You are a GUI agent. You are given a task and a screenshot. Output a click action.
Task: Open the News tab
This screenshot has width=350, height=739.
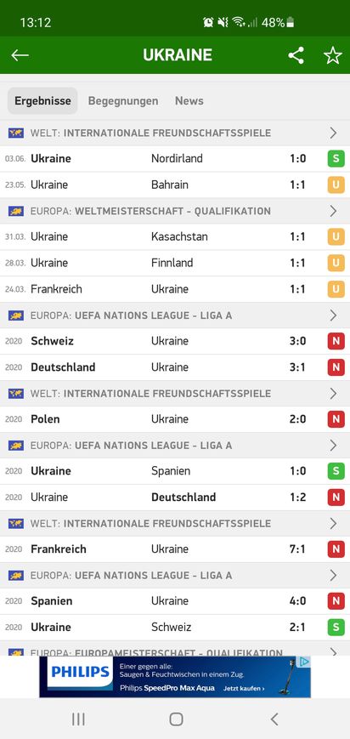click(189, 101)
